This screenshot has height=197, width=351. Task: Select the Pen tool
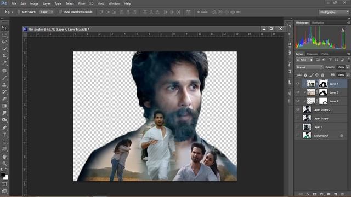coord(4,128)
